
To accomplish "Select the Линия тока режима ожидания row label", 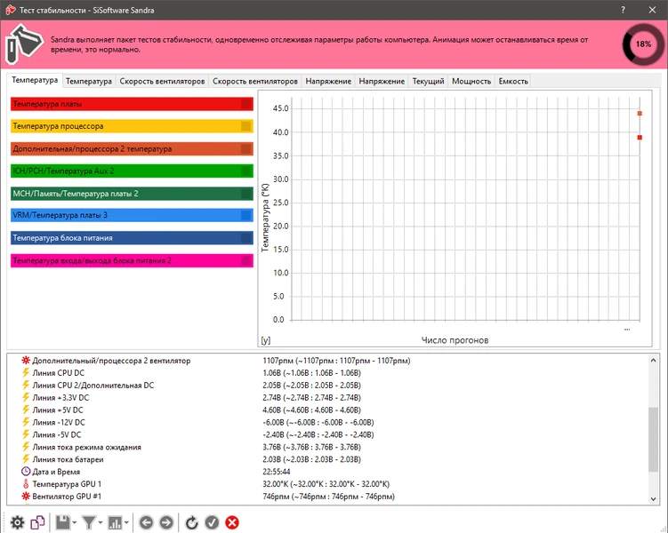I will pos(87,447).
